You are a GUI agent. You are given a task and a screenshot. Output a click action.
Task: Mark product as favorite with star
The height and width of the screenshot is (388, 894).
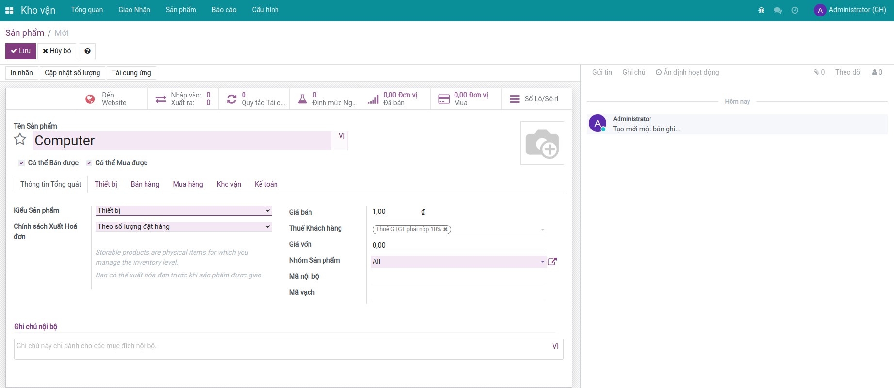(20, 140)
